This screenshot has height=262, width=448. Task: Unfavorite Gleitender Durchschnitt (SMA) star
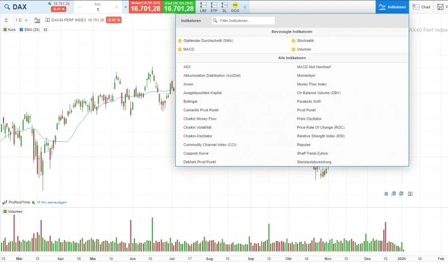[x=180, y=41]
